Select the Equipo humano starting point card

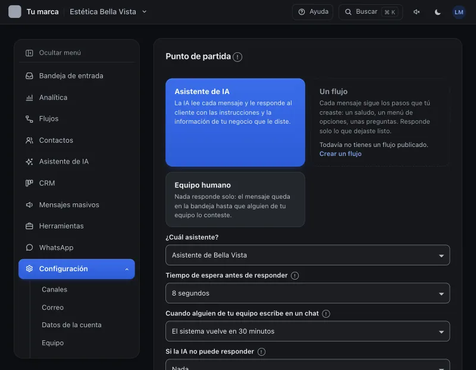(x=235, y=199)
